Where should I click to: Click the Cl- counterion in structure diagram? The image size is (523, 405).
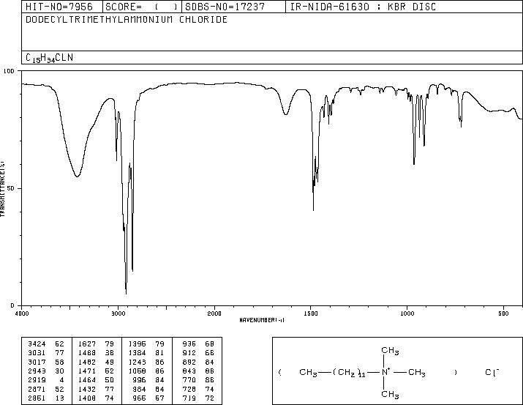point(492,371)
